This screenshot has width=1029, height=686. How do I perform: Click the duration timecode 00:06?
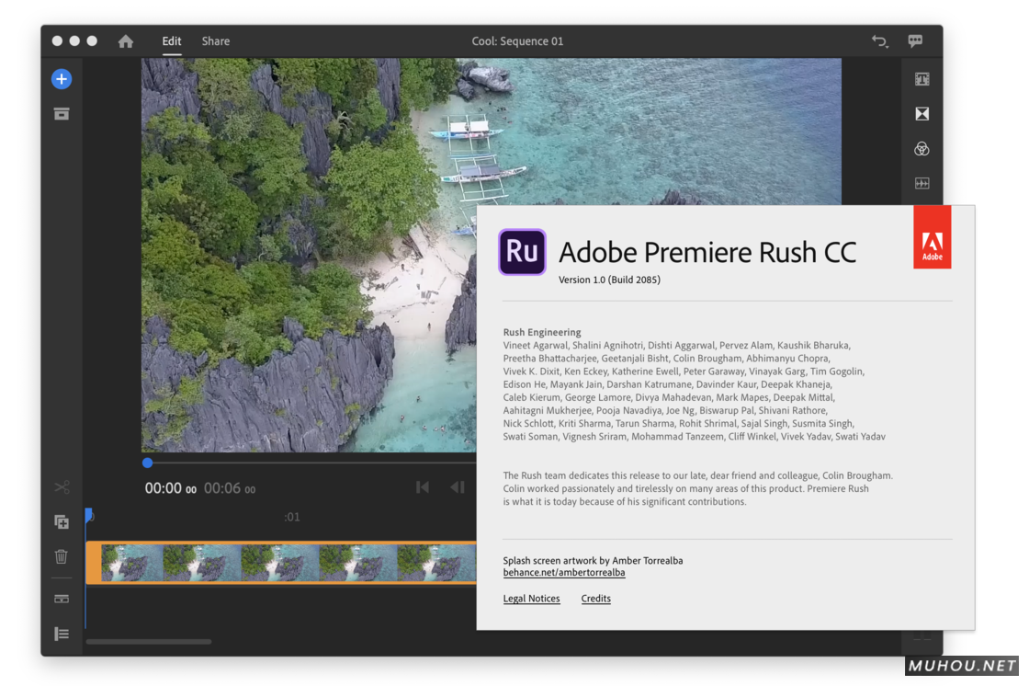pos(230,488)
